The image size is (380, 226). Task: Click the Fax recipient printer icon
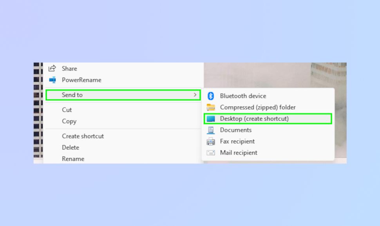point(211,141)
